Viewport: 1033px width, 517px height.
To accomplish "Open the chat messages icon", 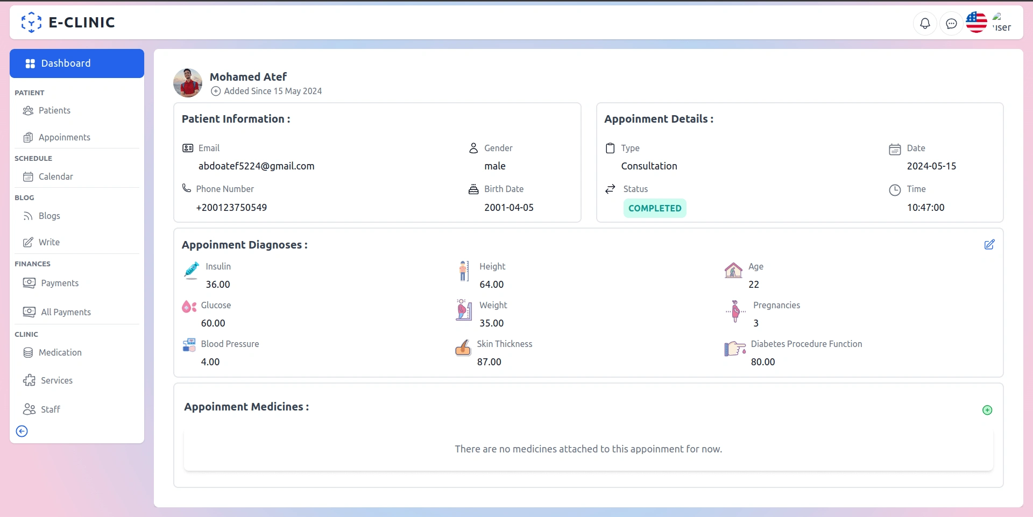I will click(951, 23).
